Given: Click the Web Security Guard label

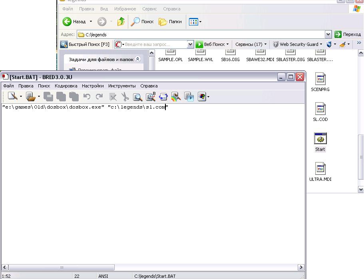Looking at the screenshot, I should point(299,44).
